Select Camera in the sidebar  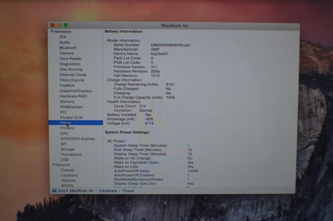66,53
